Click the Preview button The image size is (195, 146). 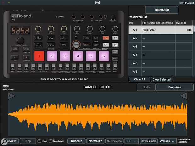pos(11,141)
